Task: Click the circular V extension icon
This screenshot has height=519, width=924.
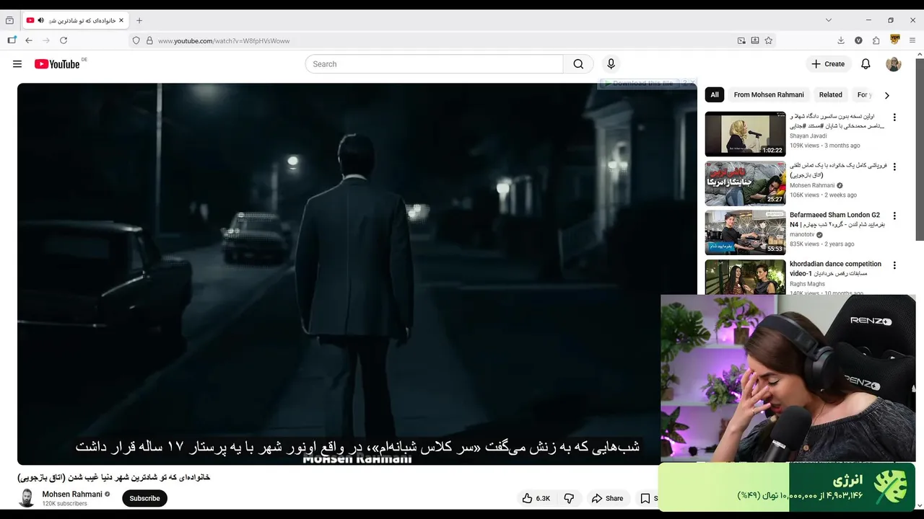Action: click(858, 40)
